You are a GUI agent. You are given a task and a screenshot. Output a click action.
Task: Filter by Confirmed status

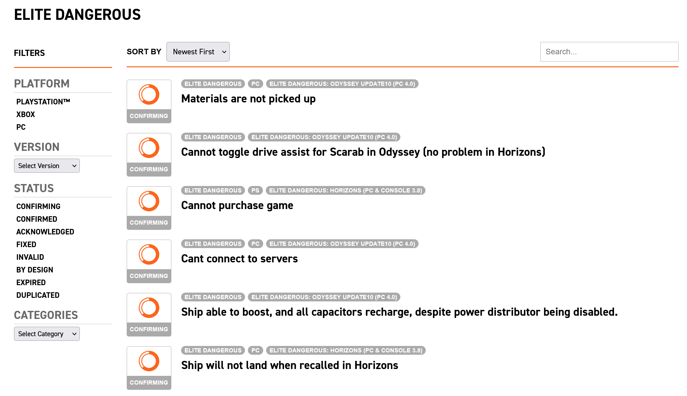coord(37,219)
